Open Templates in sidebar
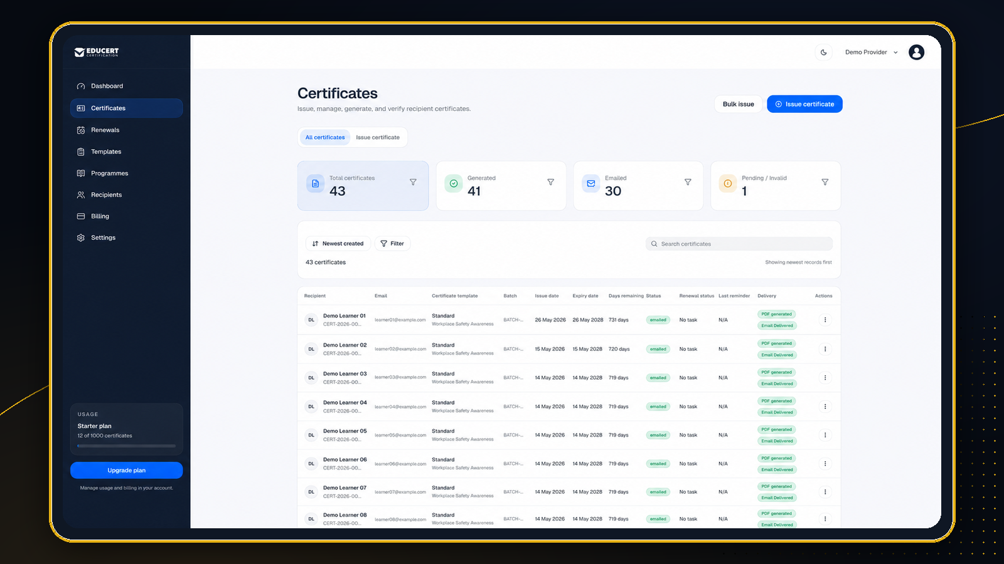Screen dimensions: 1004x564 point(126,152)
